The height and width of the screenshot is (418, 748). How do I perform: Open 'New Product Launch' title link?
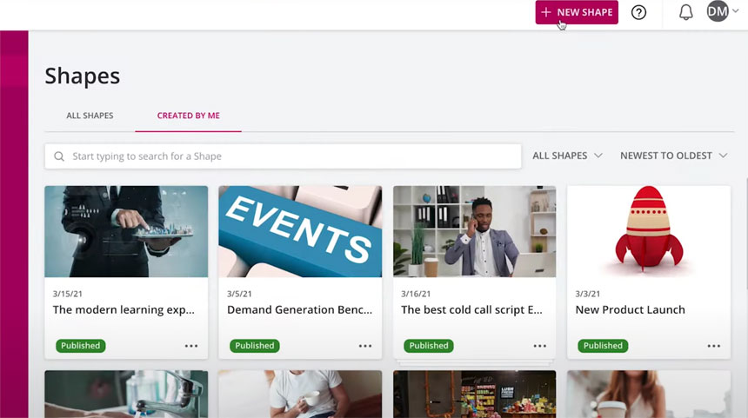[x=630, y=309]
